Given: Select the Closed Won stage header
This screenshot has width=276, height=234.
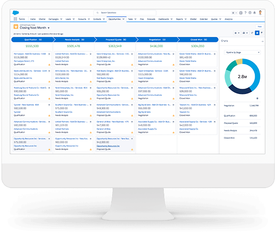Looking at the screenshot, I should tap(199, 40).
